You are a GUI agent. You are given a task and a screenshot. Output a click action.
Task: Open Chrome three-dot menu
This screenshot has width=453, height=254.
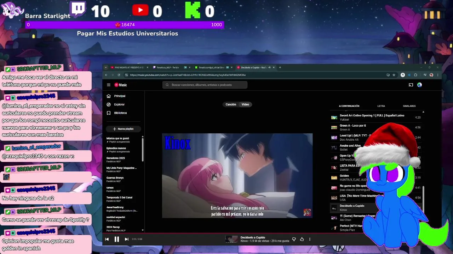438,75
